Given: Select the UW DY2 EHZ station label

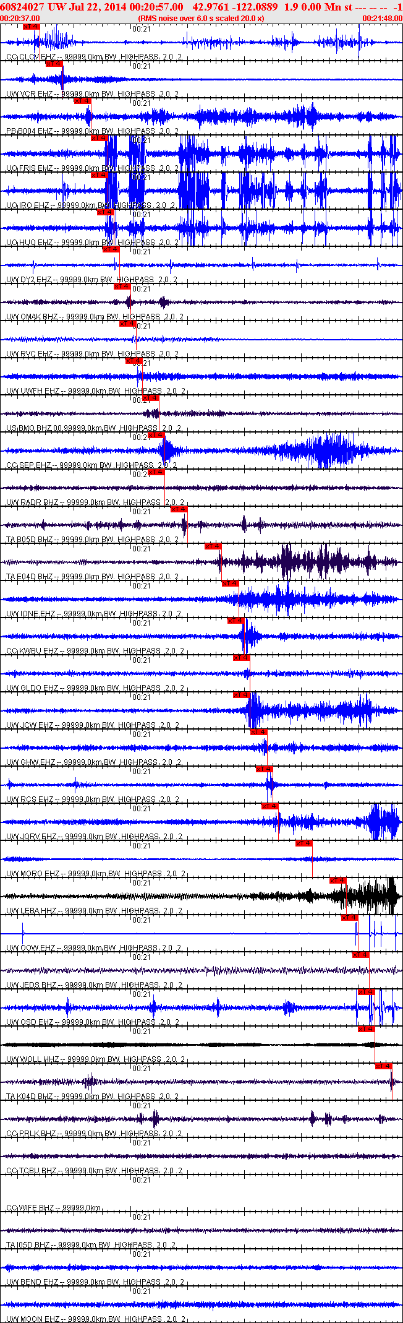Looking at the screenshot, I should [91, 280].
